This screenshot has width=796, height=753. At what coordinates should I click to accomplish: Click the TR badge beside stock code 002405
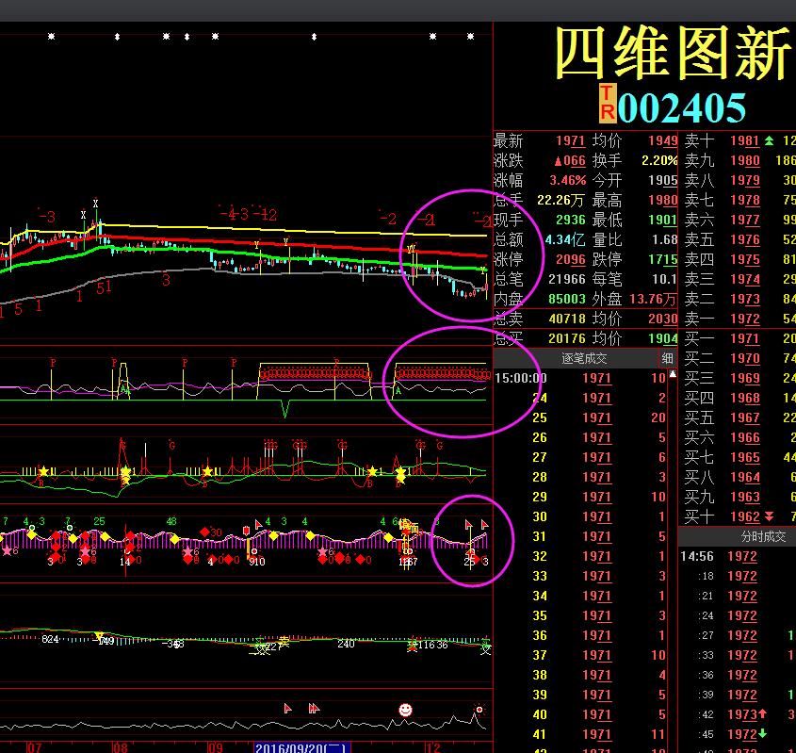click(608, 104)
